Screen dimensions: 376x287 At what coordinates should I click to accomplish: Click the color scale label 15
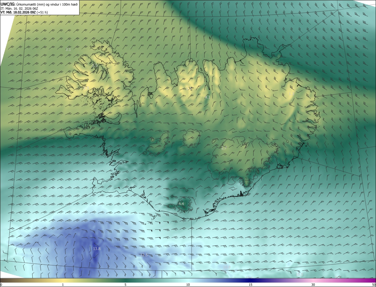[251, 285]
